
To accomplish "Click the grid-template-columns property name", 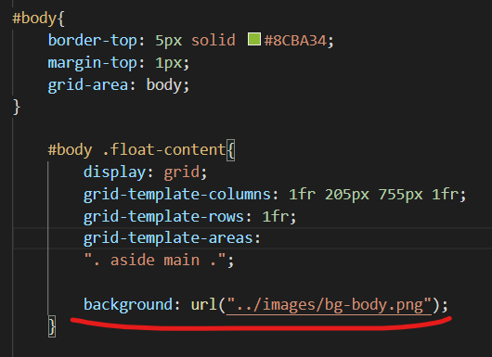I will 177,195.
